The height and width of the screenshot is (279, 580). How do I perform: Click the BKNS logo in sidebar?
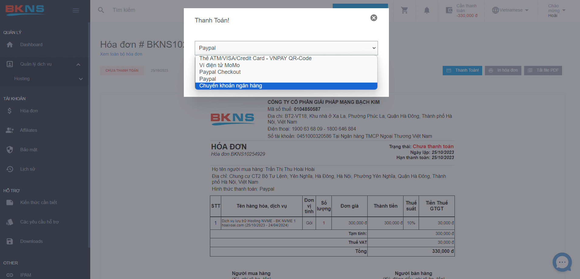(x=25, y=10)
